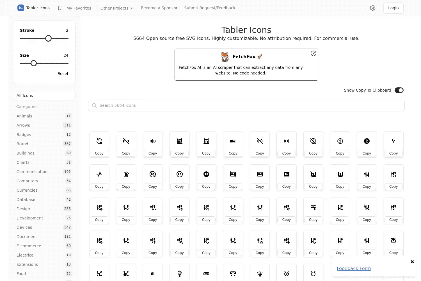421x281 pixels.
Task: Select the Abc text icon
Action: coord(233,141)
